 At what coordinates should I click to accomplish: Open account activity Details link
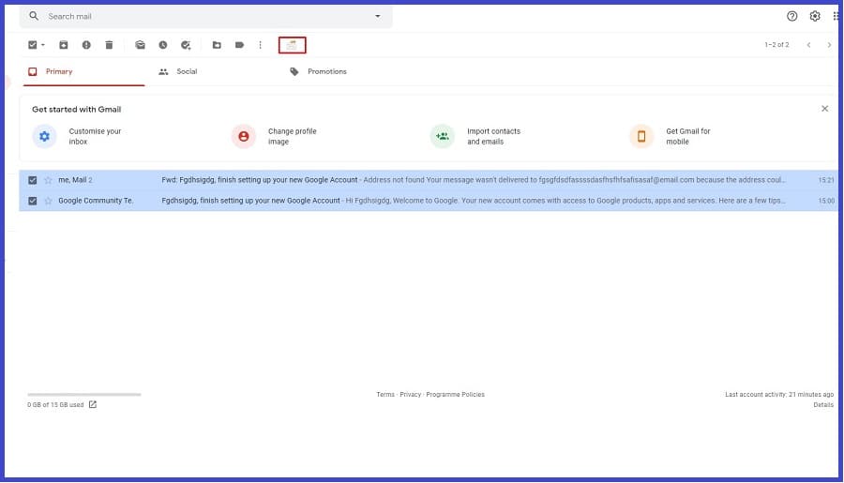pyautogui.click(x=823, y=405)
